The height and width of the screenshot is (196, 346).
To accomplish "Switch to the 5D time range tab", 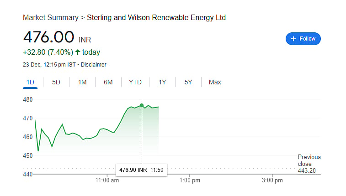I will pyautogui.click(x=56, y=82).
